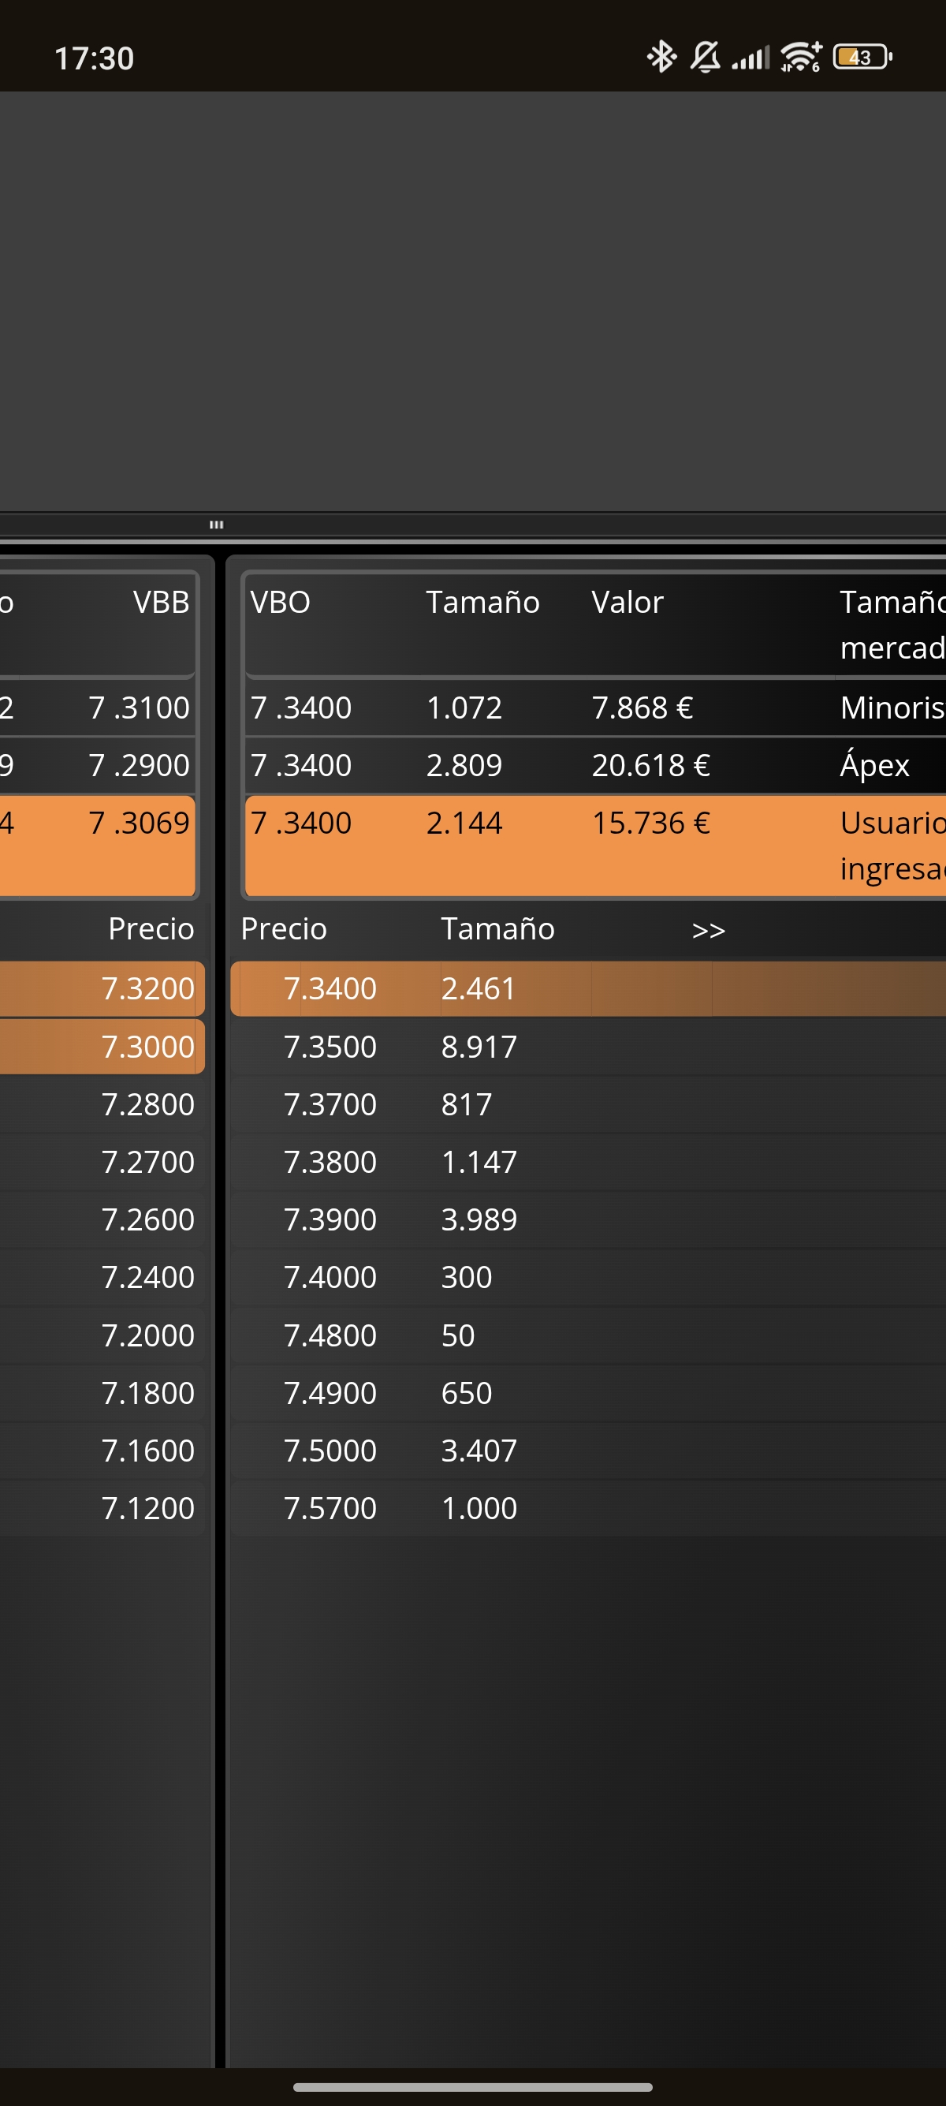Viewport: 946px width, 2106px height.
Task: Click Tamaño header beside VBO
Action: (482, 603)
